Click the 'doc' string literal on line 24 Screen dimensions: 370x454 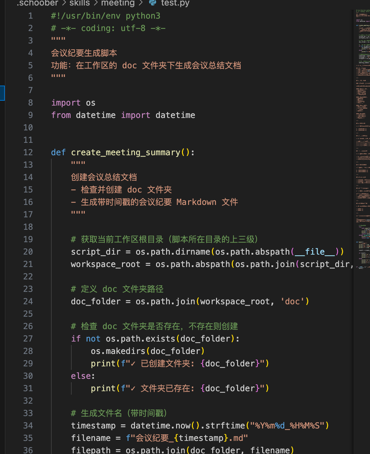pos(292,301)
